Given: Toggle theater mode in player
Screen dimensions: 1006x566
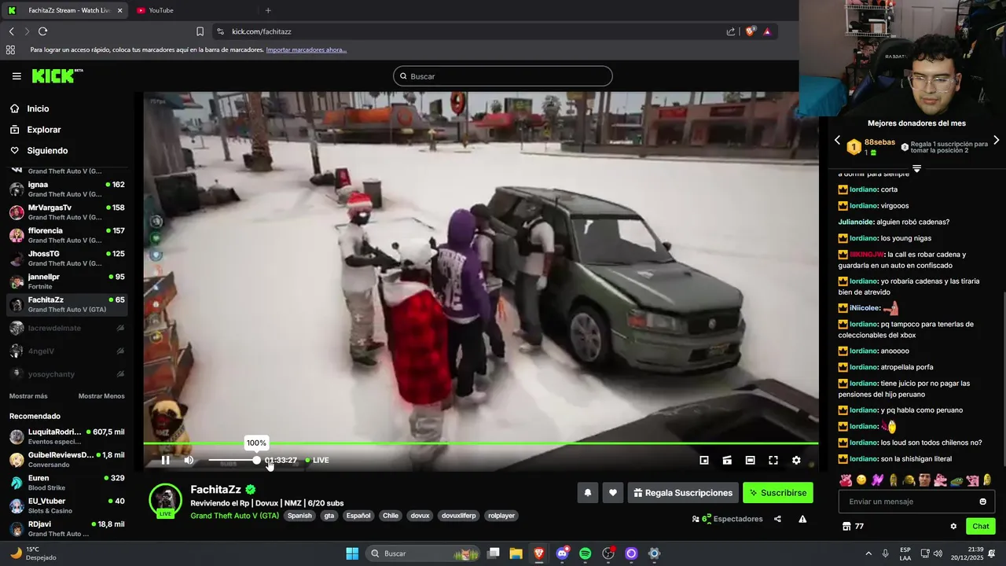Looking at the screenshot, I should 750,460.
